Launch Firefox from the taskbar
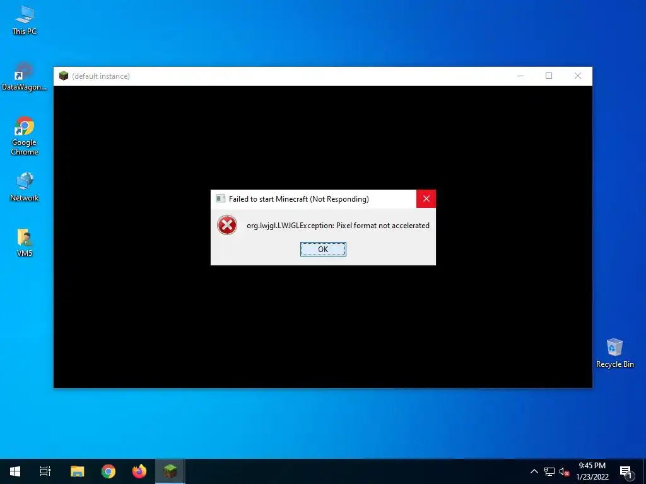Screen dimensions: 646x484 pyautogui.click(x=139, y=471)
